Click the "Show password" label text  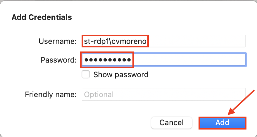(x=121, y=75)
